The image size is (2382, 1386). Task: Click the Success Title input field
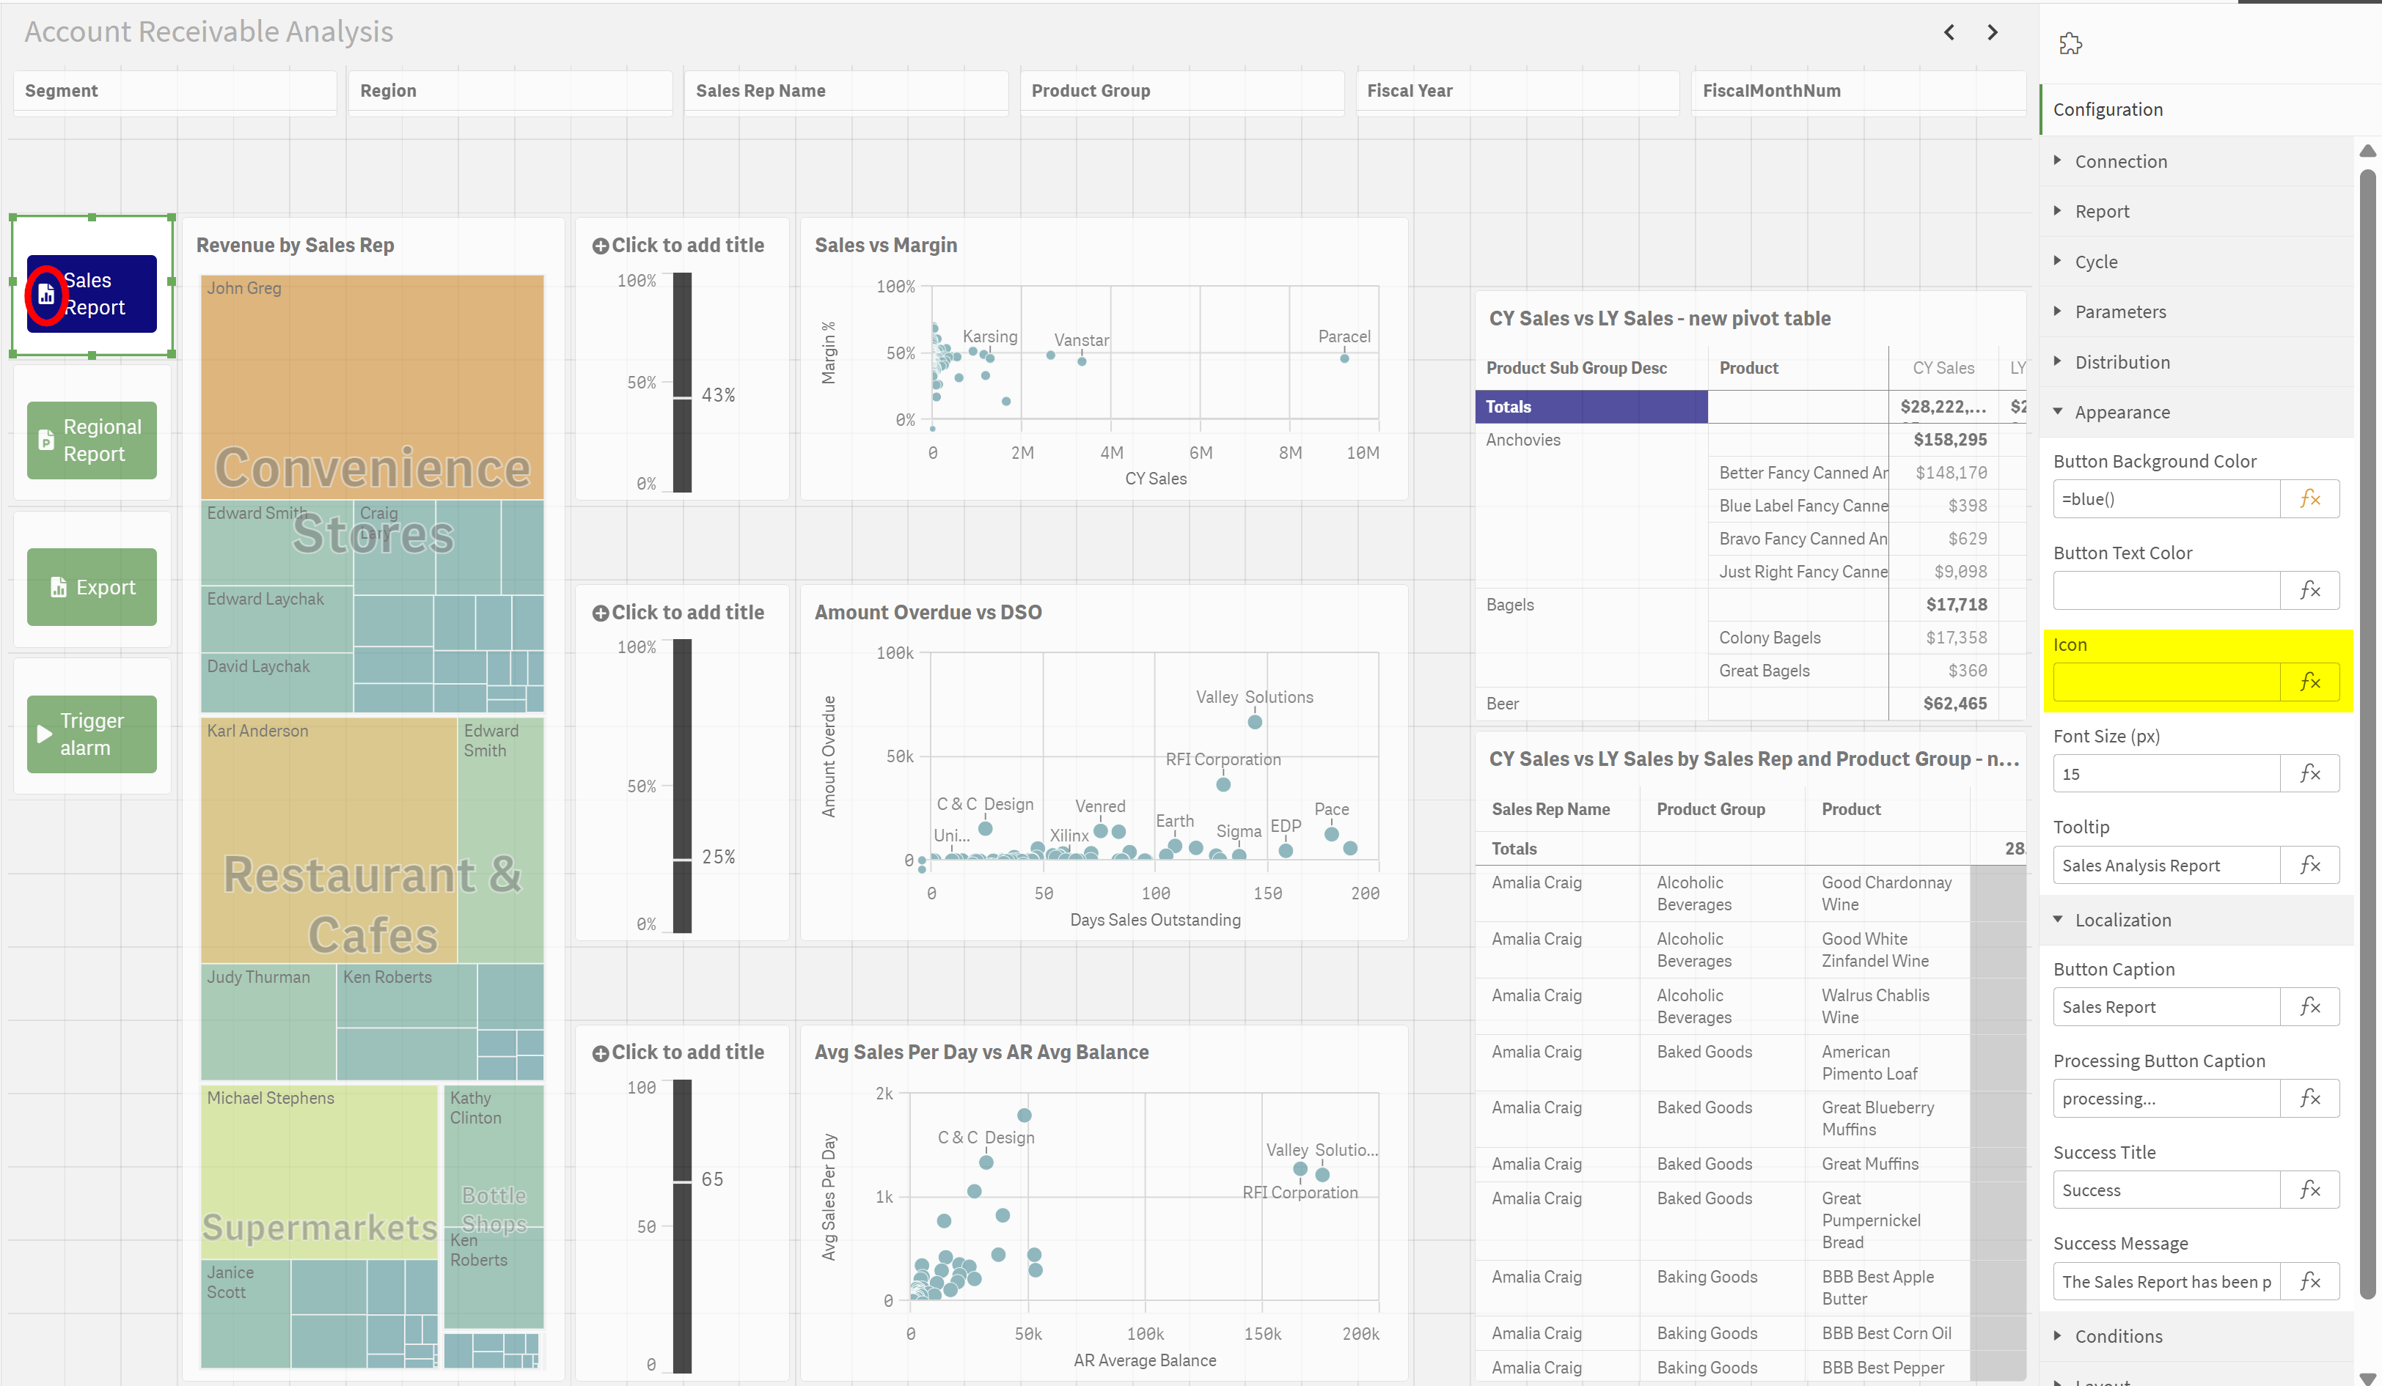[x=2166, y=1190]
